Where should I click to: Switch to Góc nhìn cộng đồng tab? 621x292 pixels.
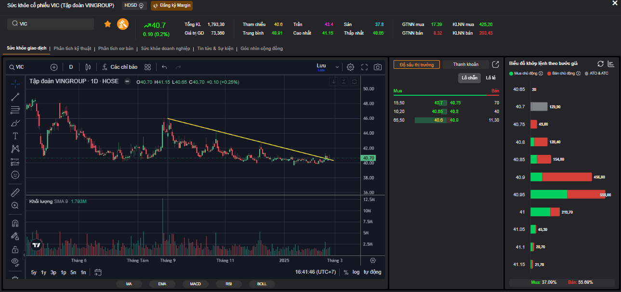[262, 49]
